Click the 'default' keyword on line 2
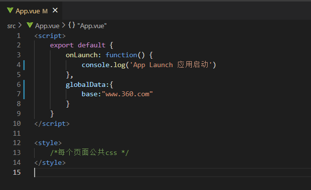The height and width of the screenshot is (190, 311). point(91,45)
